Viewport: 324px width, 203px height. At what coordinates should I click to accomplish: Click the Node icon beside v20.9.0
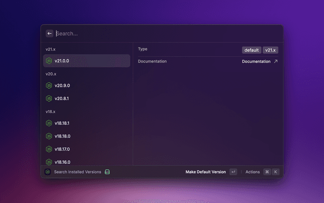(x=49, y=85)
